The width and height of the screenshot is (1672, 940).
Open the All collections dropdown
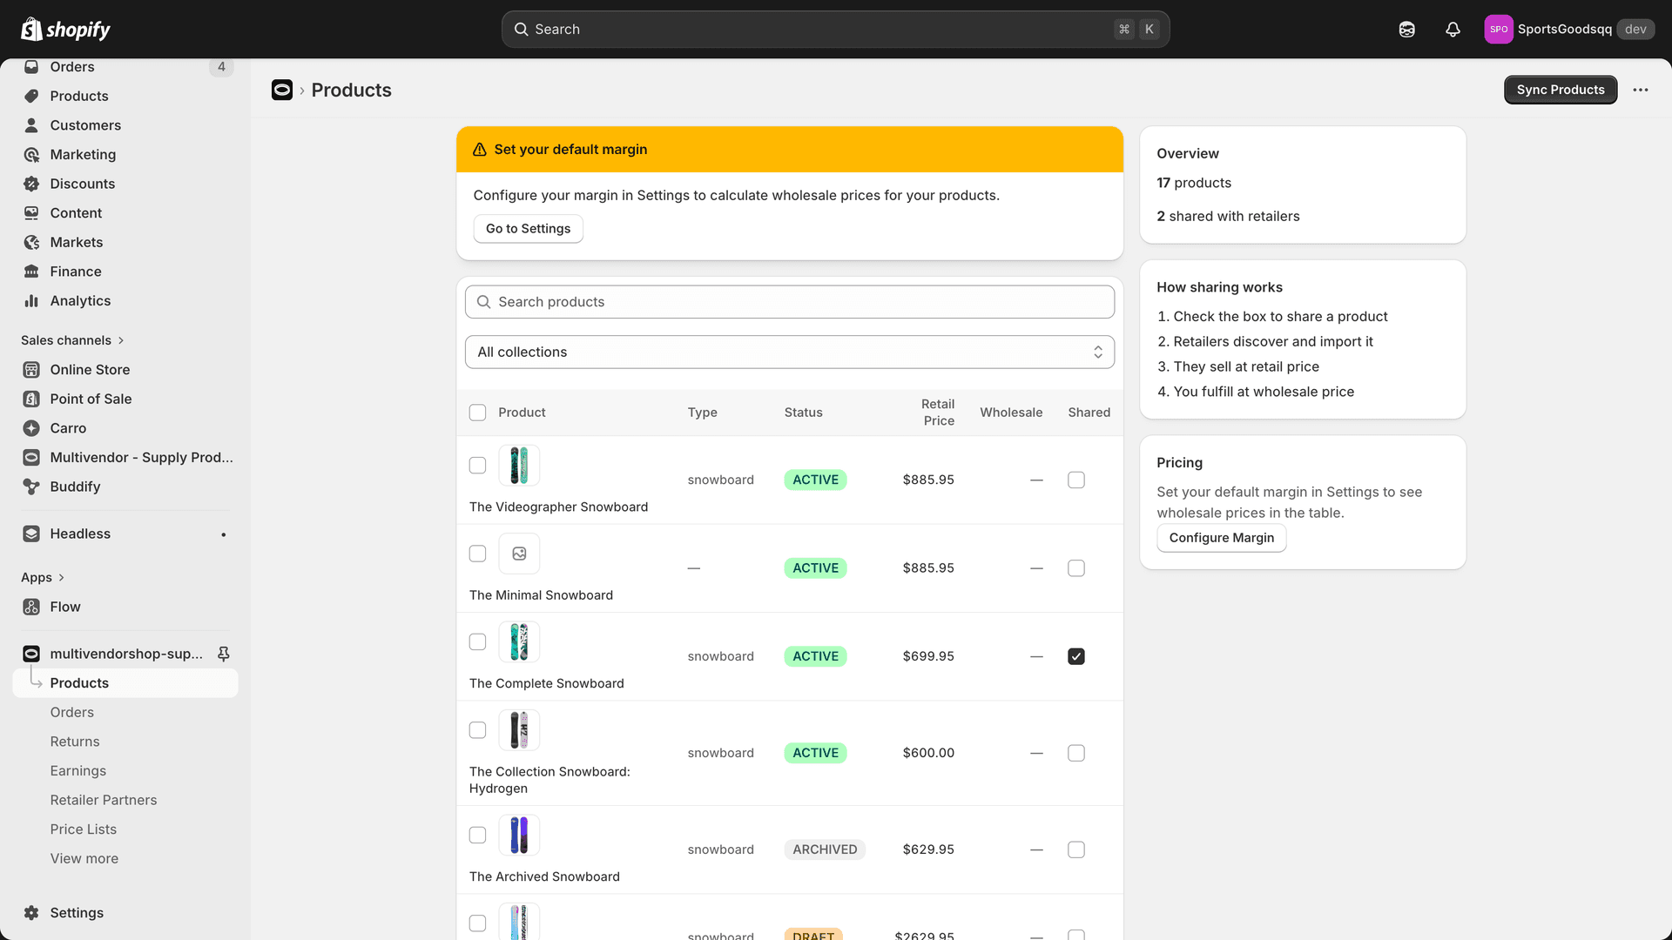tap(789, 352)
